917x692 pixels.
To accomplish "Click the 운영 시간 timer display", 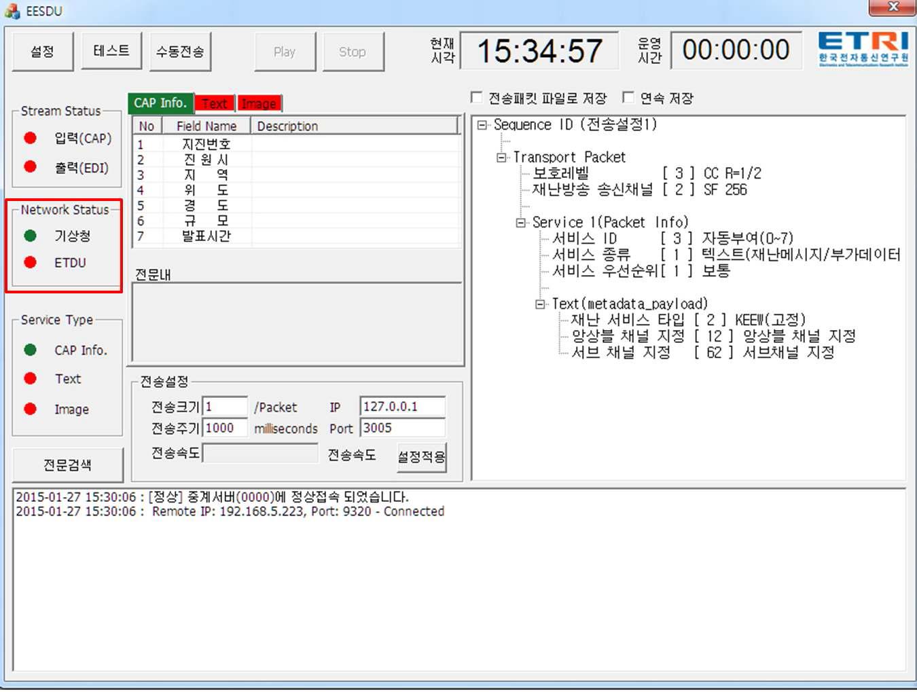I will point(736,50).
